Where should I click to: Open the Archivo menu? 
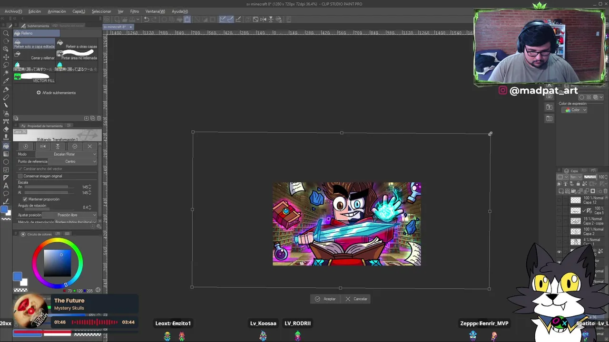(13, 11)
